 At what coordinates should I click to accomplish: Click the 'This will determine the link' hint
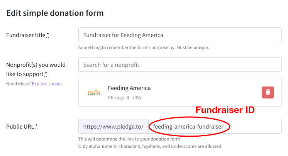(x=129, y=139)
